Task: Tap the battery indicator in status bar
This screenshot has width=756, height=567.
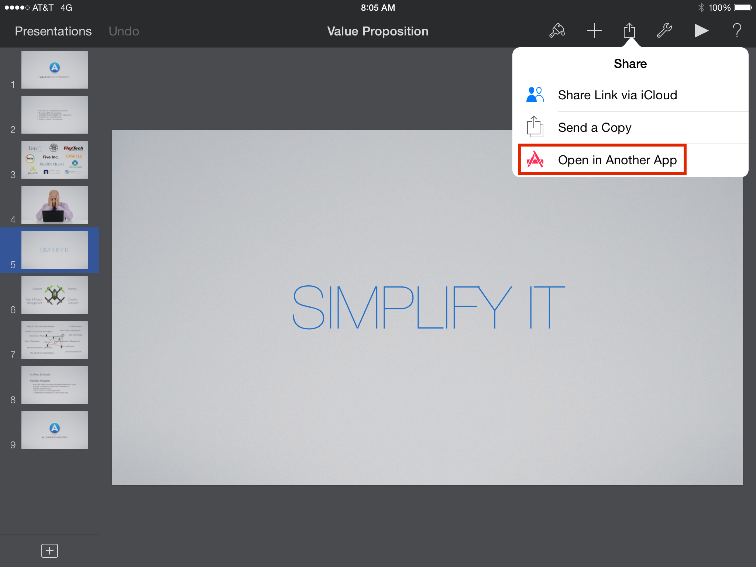Action: 743,7
